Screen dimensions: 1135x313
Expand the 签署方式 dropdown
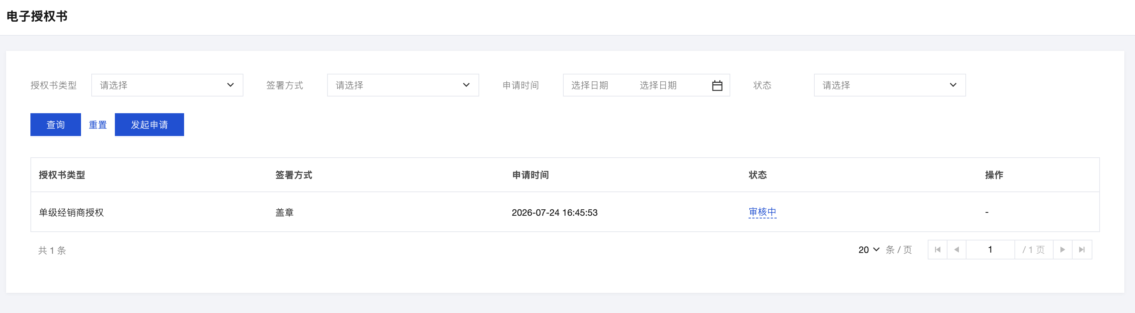pyautogui.click(x=403, y=85)
